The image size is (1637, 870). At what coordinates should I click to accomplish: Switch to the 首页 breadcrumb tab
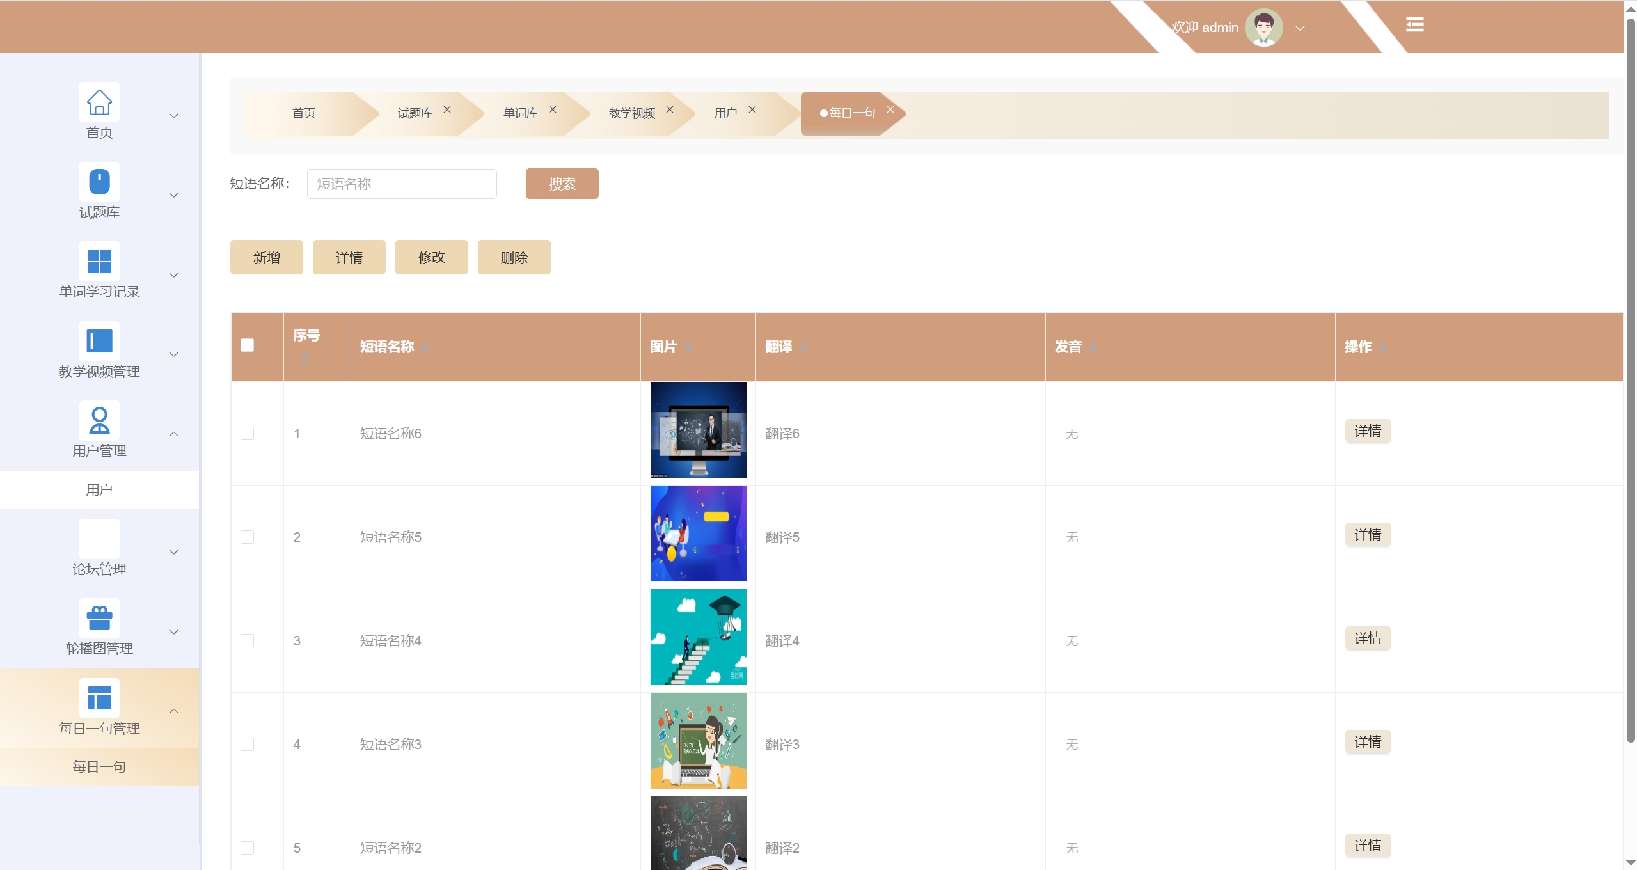[x=304, y=113]
